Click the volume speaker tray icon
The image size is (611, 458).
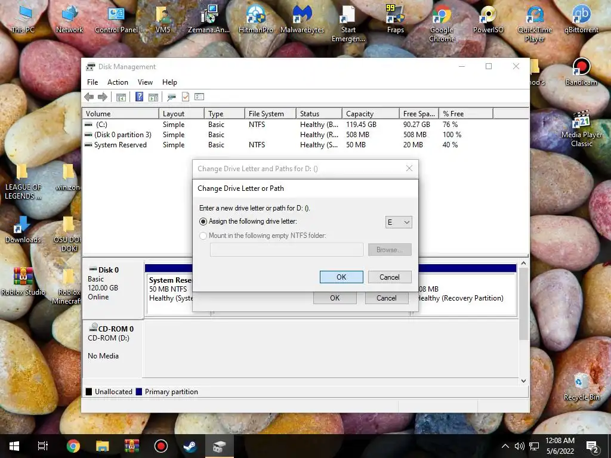pyautogui.click(x=519, y=446)
